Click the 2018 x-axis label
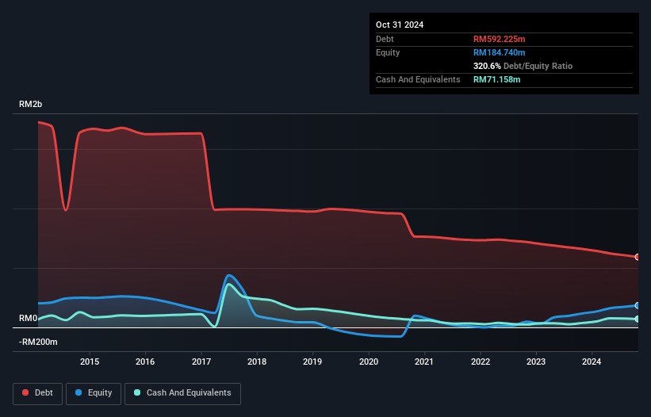 257,362
